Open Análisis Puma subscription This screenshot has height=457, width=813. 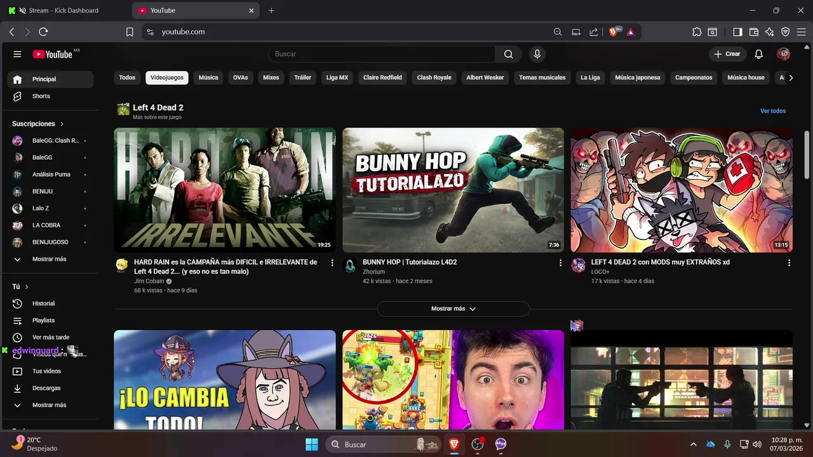coord(50,175)
